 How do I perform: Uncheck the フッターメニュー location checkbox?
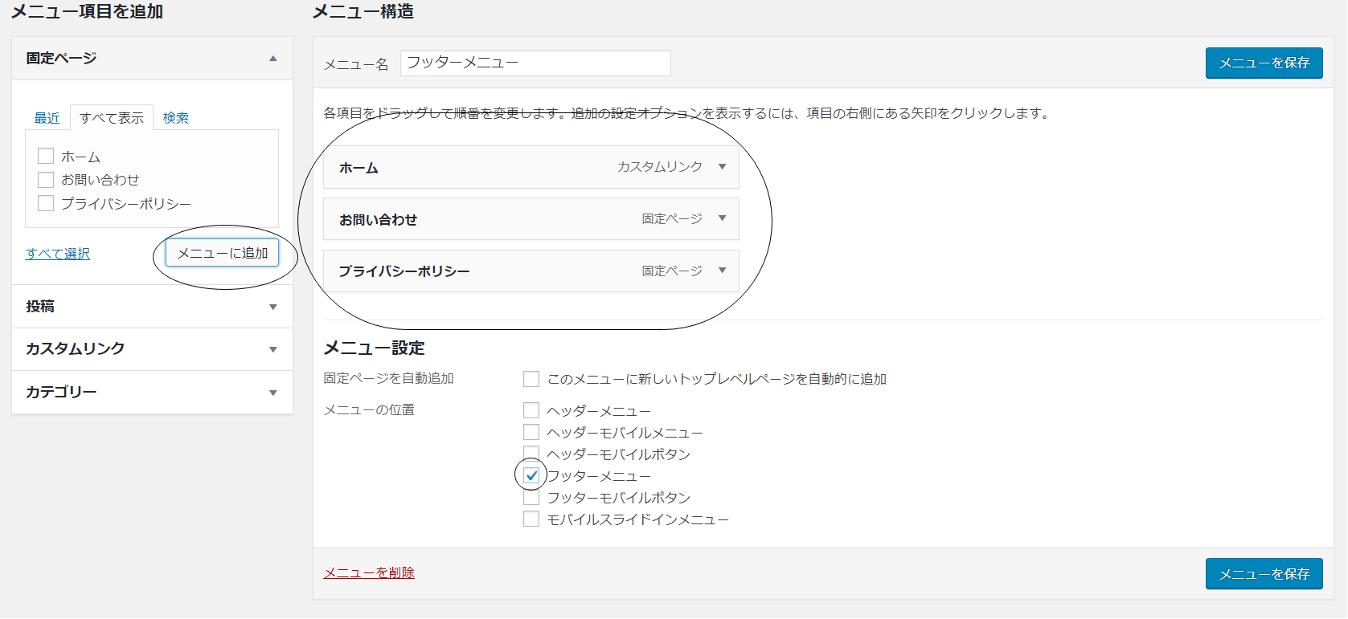[x=531, y=476]
